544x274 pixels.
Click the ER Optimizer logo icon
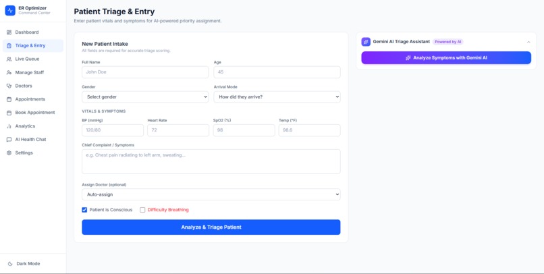click(x=10, y=10)
